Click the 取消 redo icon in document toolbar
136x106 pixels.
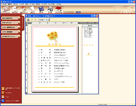[x=35, y=20]
